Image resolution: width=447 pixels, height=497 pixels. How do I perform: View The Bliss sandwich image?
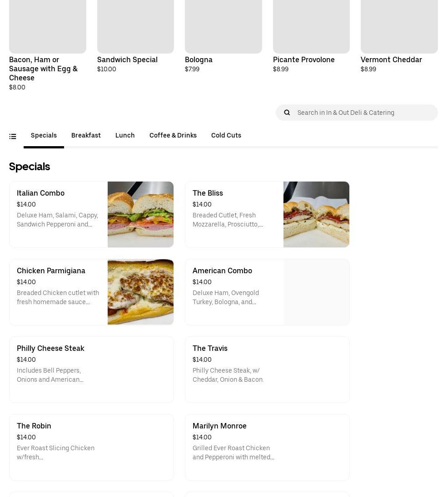coord(316,214)
